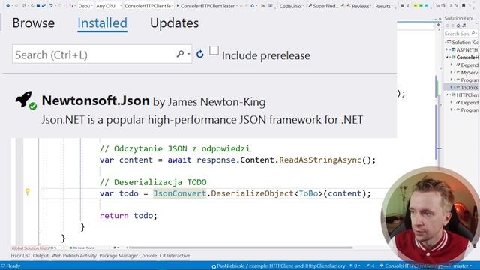Viewport: 480px width, 270px height.
Task: Collapse the ConsoleH project node
Action: point(447,57)
